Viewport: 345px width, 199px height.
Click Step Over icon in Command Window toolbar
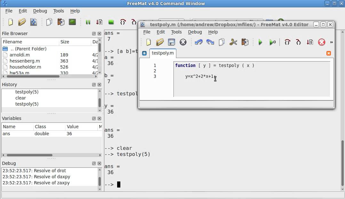[123, 22]
